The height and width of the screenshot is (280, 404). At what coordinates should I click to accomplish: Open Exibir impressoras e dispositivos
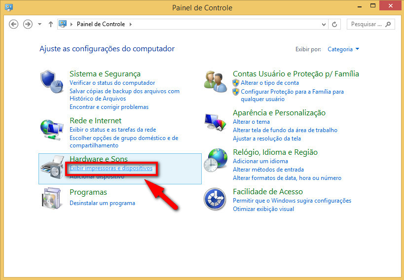(x=111, y=168)
